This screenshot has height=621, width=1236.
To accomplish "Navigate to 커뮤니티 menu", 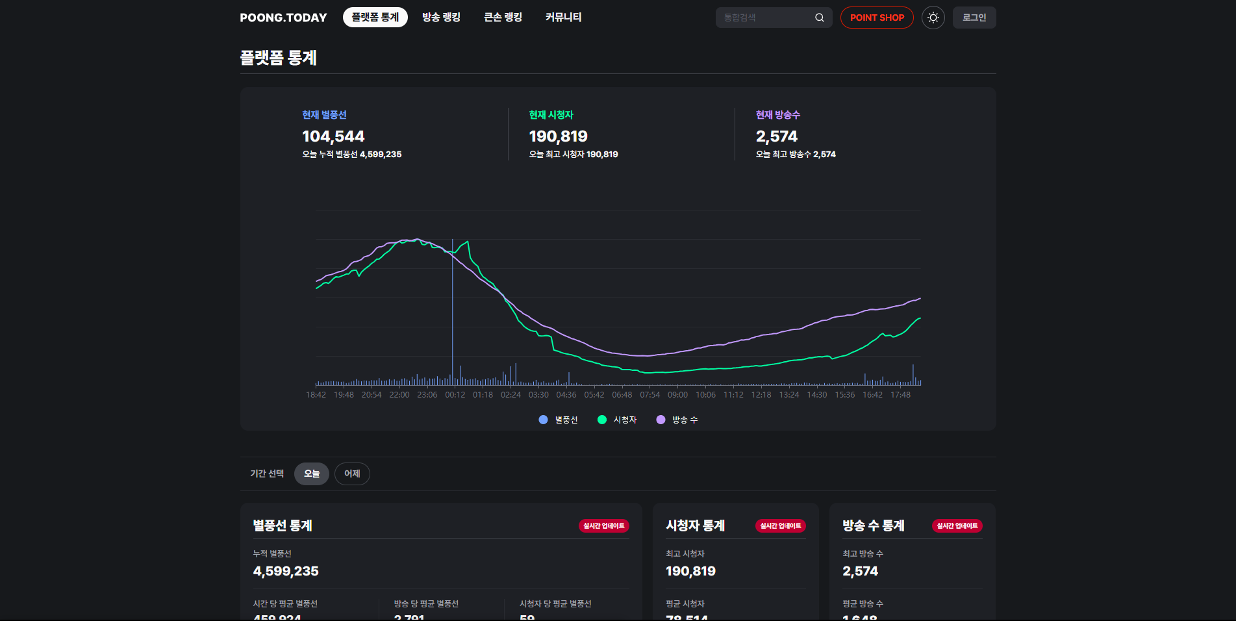I will [563, 18].
